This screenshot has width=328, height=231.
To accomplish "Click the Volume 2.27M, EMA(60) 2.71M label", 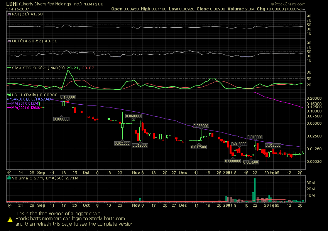I will 45,178.
